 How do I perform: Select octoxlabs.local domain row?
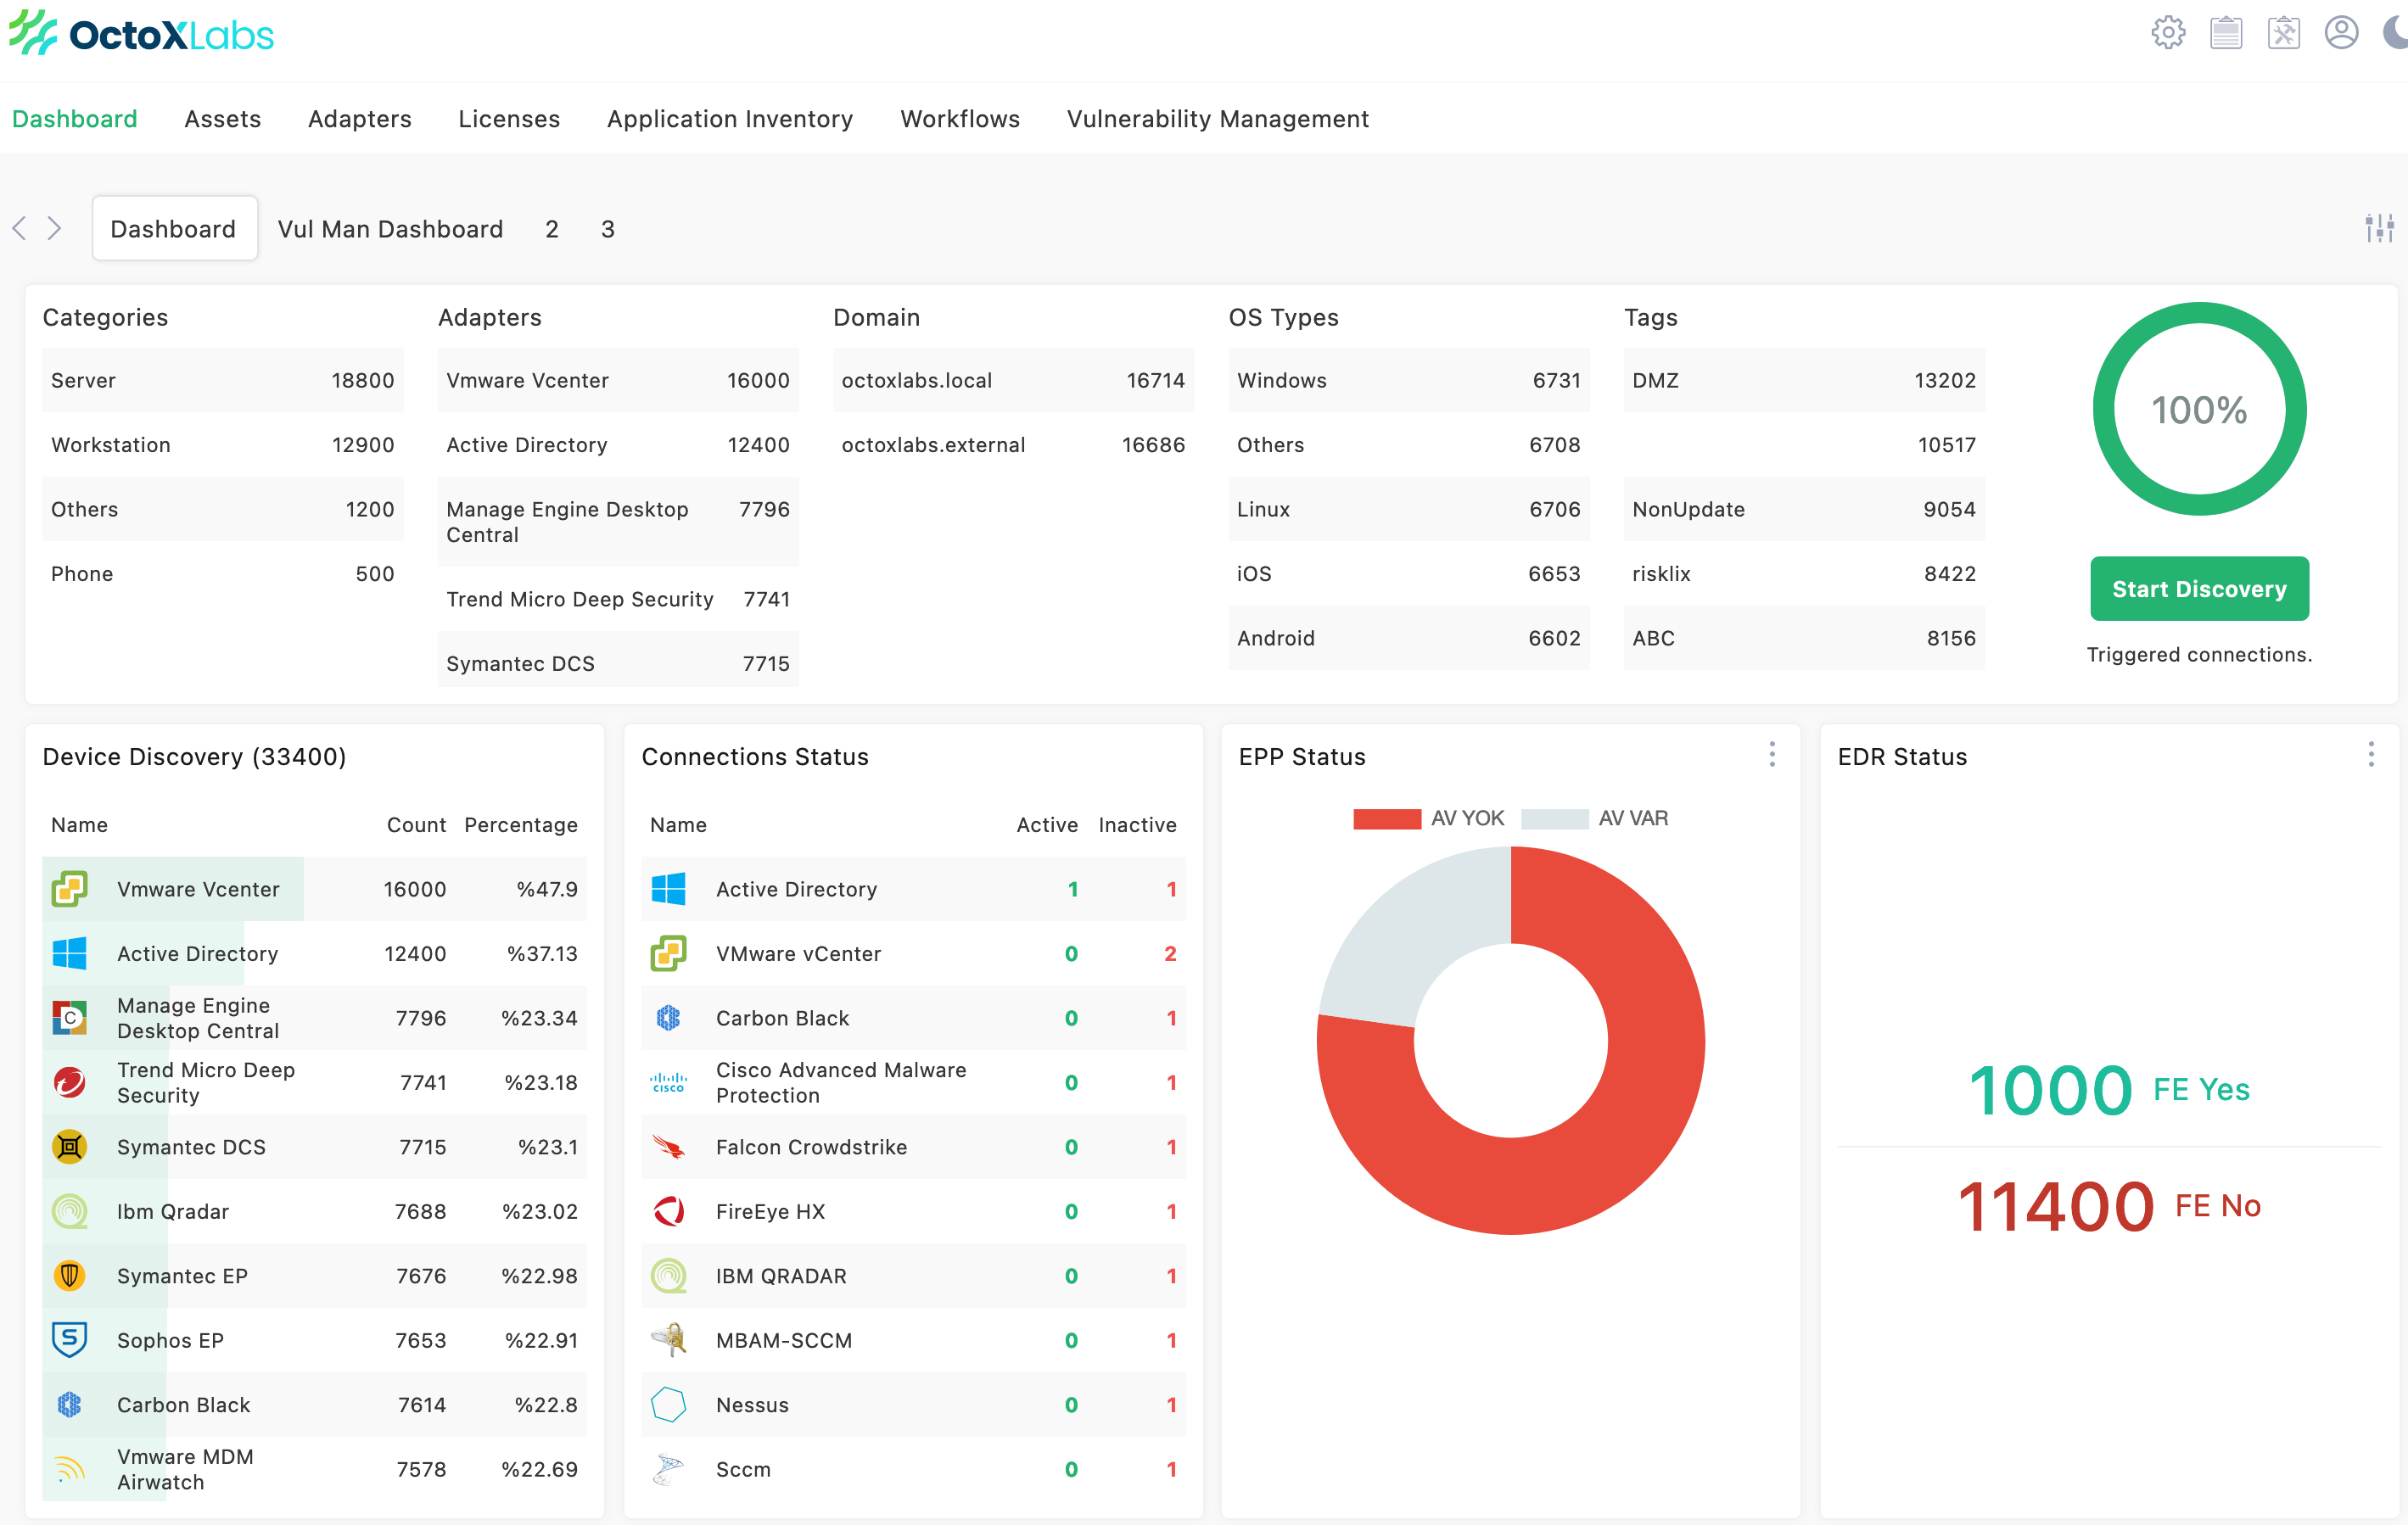(x=1013, y=380)
